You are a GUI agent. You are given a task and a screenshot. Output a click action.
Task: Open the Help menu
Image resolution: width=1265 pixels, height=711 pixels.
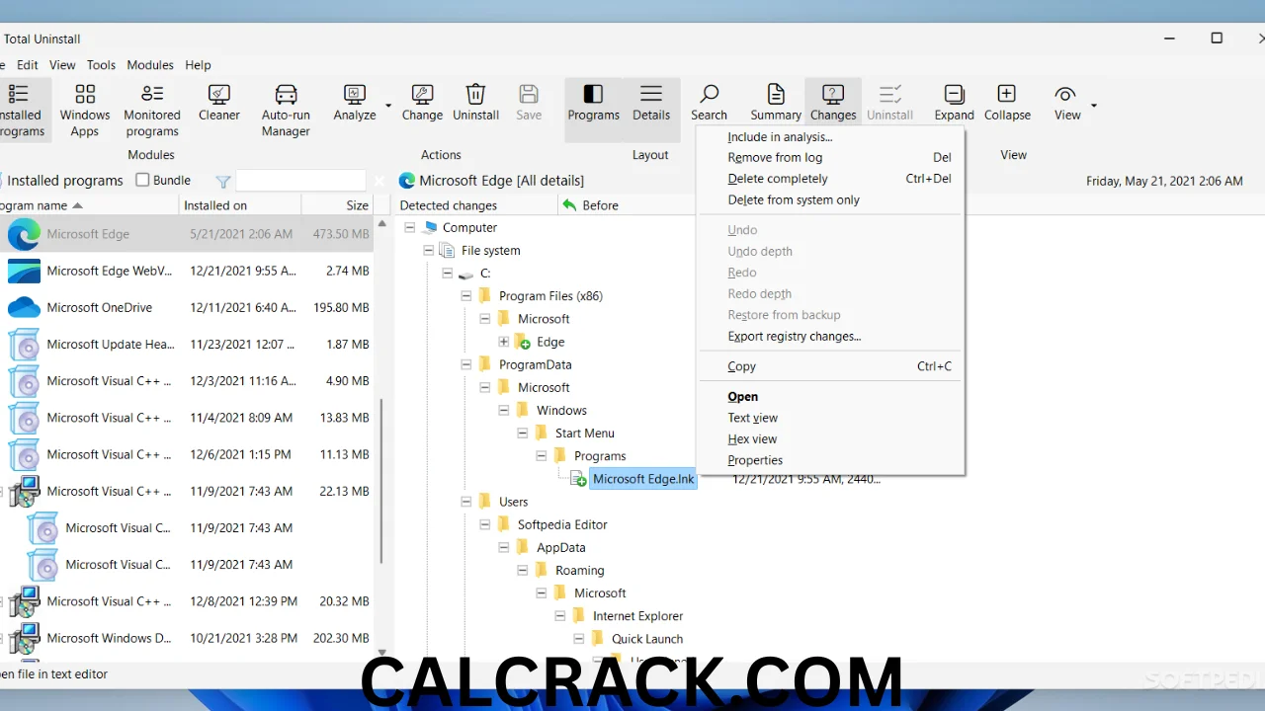pyautogui.click(x=198, y=65)
